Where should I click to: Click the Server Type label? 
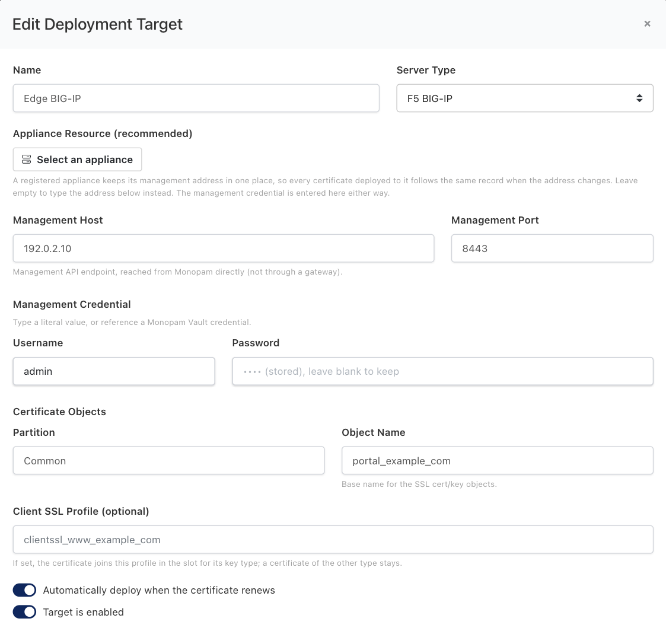(426, 70)
